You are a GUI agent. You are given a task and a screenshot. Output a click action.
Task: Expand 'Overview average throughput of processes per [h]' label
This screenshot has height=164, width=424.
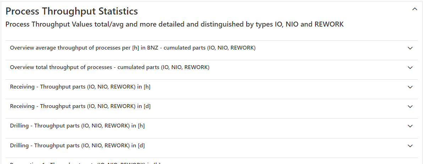pyautogui.click(x=132, y=48)
